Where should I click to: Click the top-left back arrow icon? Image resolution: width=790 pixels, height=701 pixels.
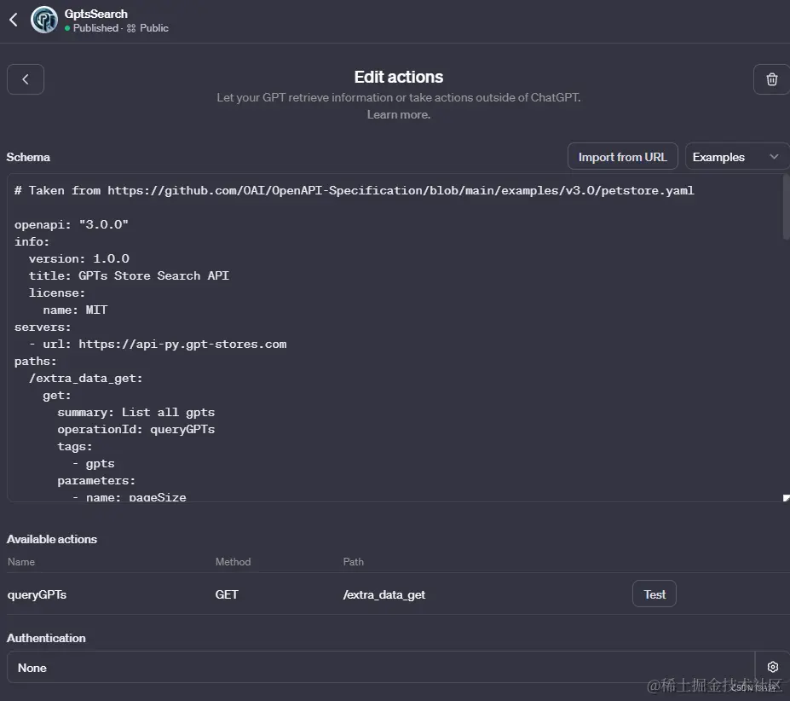click(x=14, y=20)
